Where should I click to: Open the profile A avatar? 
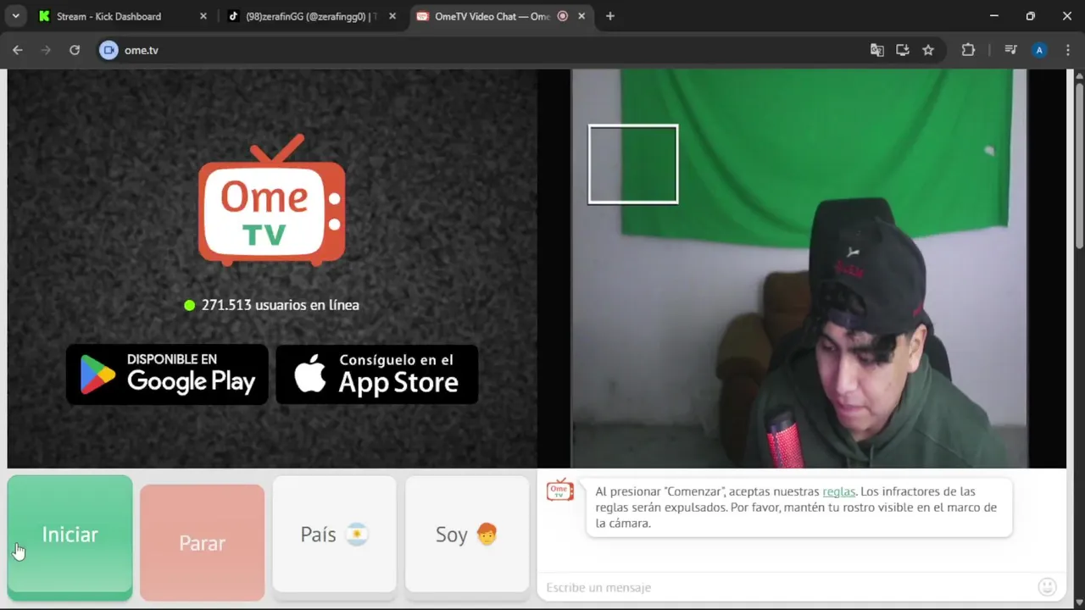[x=1039, y=50]
